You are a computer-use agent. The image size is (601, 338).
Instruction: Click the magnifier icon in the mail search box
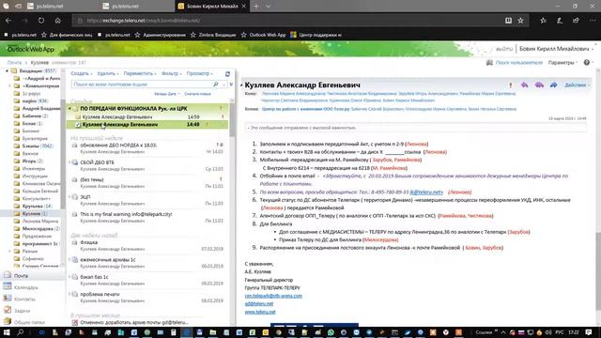(215, 84)
